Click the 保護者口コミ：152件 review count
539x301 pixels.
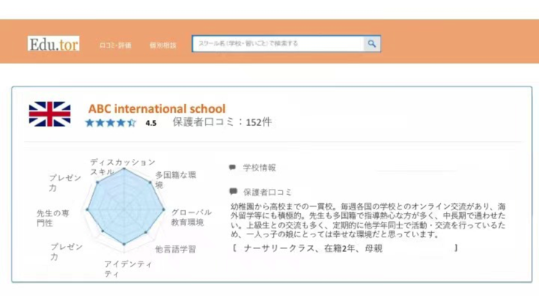pos(221,122)
